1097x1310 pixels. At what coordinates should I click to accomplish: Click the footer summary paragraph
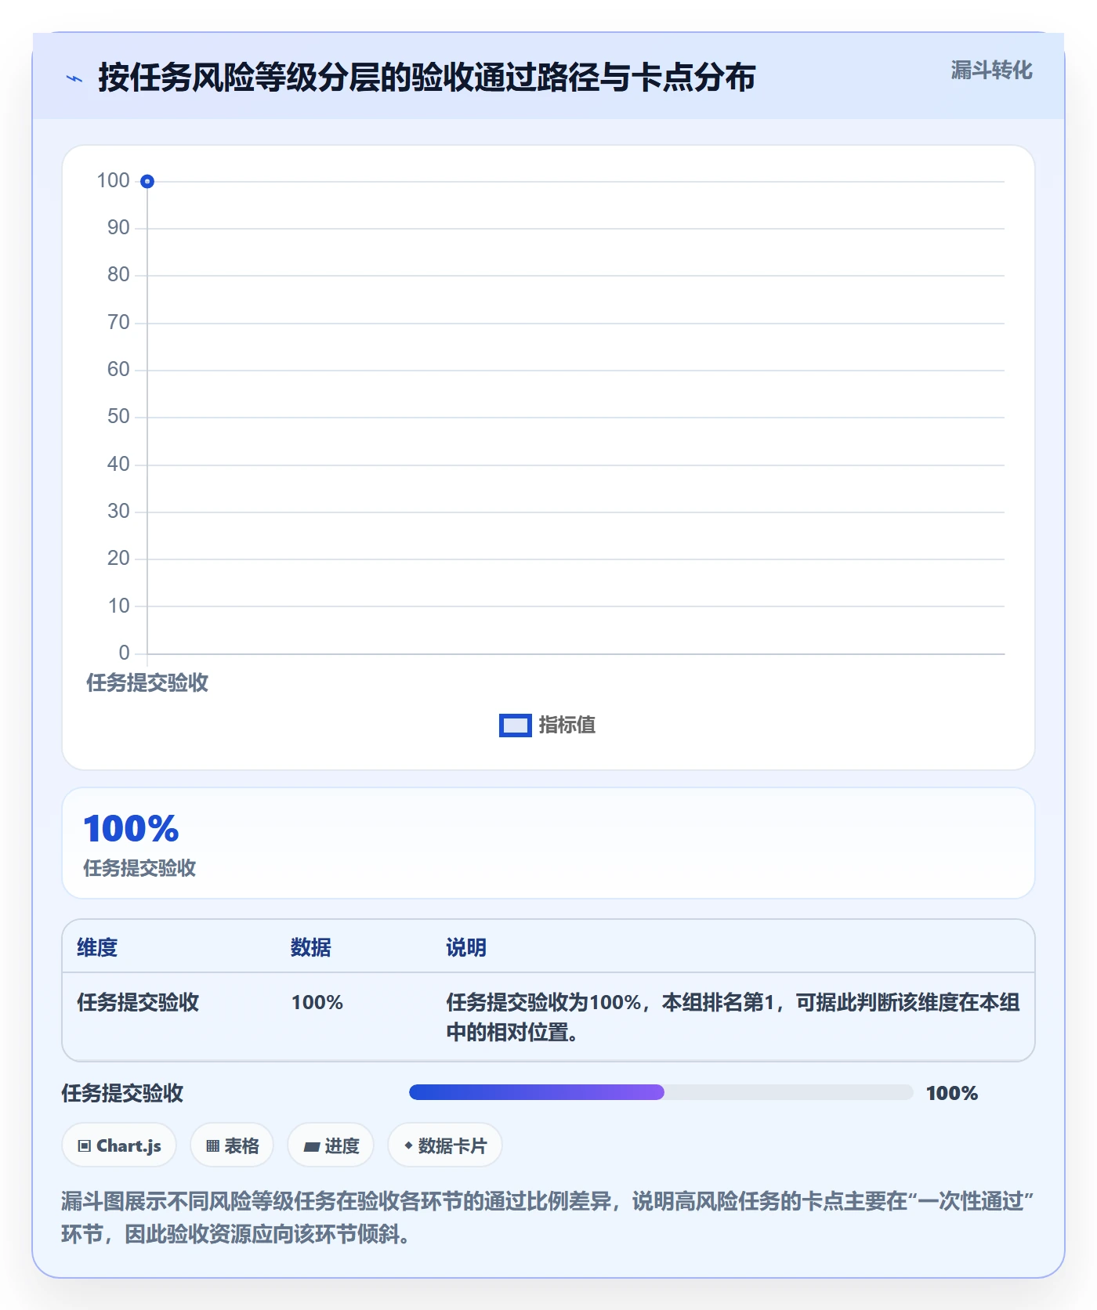pos(548,1218)
